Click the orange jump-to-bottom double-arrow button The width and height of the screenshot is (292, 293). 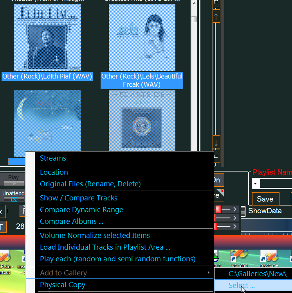tap(216, 157)
